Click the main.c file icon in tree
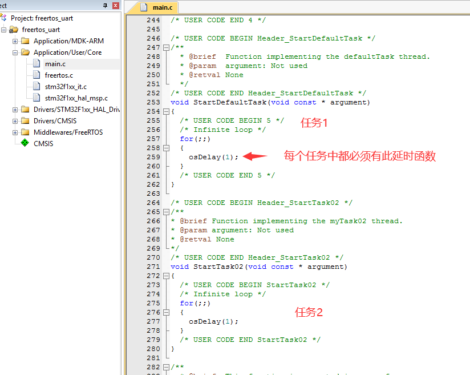This screenshot has width=470, height=375. [x=37, y=63]
